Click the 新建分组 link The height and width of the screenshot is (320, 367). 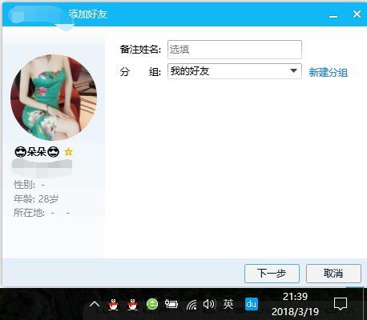point(328,72)
